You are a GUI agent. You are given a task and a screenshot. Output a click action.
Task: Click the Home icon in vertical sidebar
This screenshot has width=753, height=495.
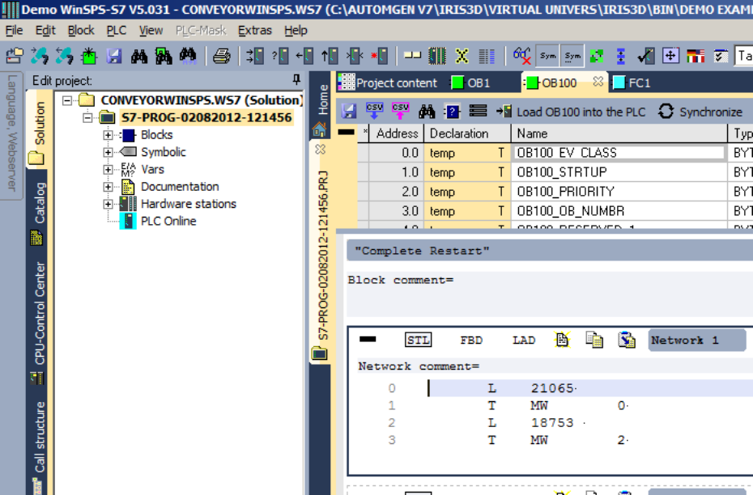pyautogui.click(x=320, y=129)
